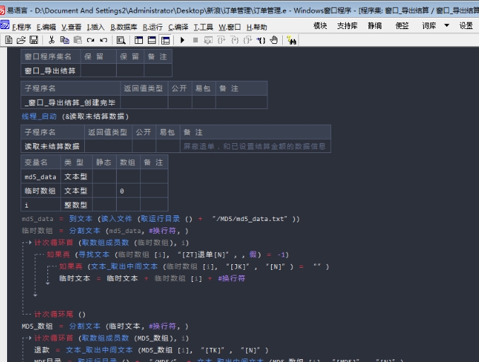Toggle the combined panel layout icon
This screenshot has width=479, height=362.
point(165,40)
